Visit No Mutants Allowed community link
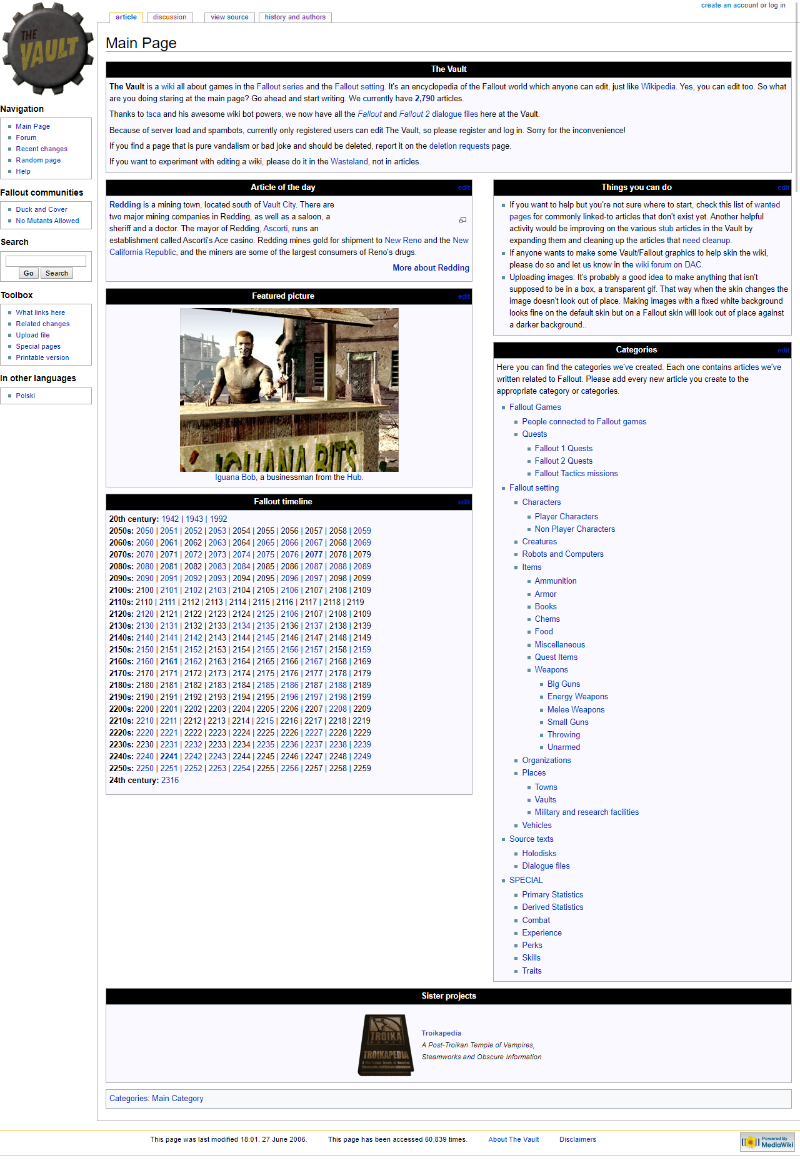This screenshot has height=1163, width=800. (x=47, y=221)
